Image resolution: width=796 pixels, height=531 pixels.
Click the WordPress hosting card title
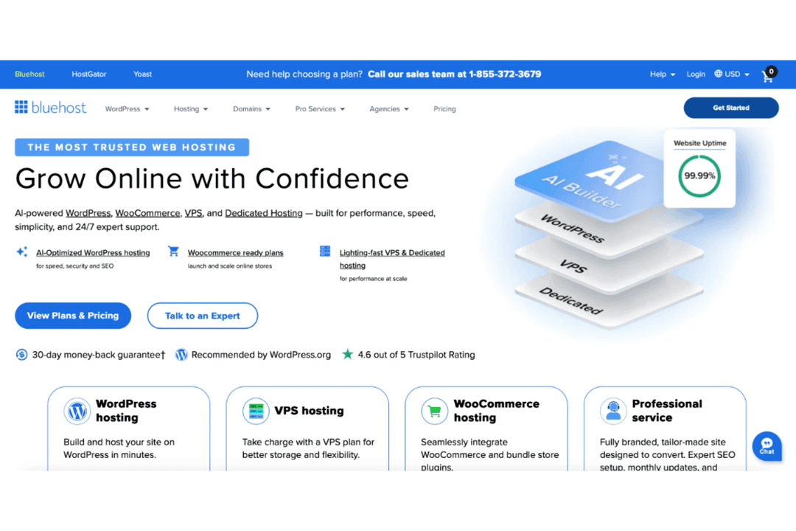(x=126, y=411)
